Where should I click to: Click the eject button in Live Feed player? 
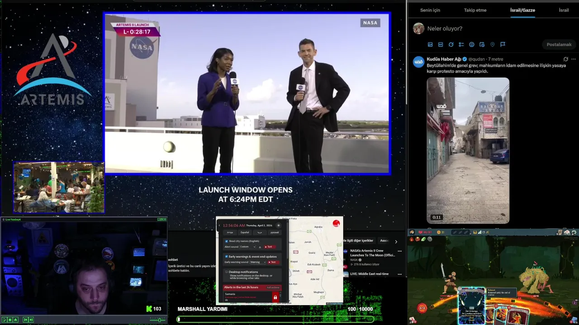[x=15, y=320]
